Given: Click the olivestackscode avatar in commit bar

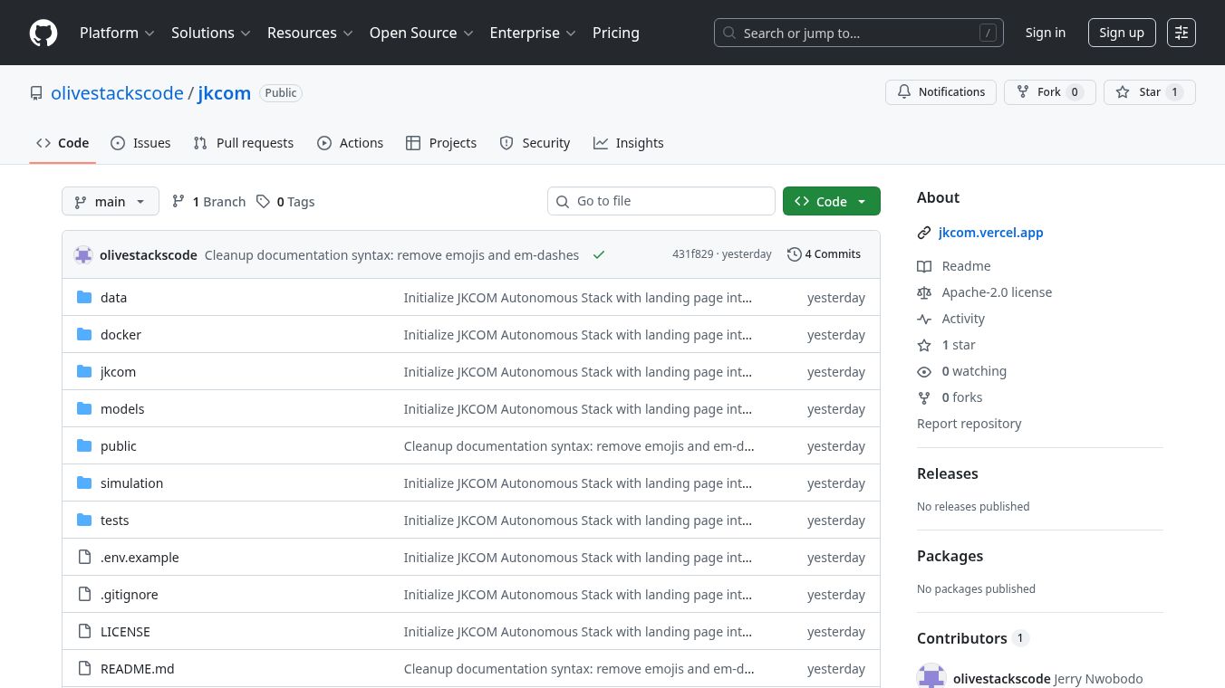Looking at the screenshot, I should tap(83, 255).
